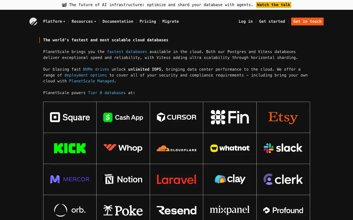Open the Mercor logo tile
353x220 pixels.
70,179
